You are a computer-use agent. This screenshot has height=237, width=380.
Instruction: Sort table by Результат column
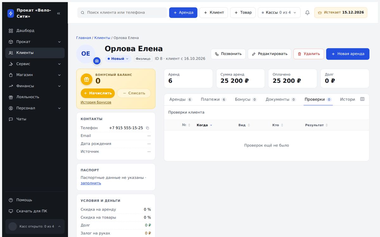316,125
